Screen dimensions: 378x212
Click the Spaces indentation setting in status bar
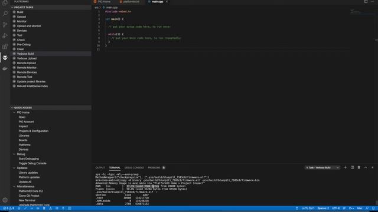tap(323, 208)
